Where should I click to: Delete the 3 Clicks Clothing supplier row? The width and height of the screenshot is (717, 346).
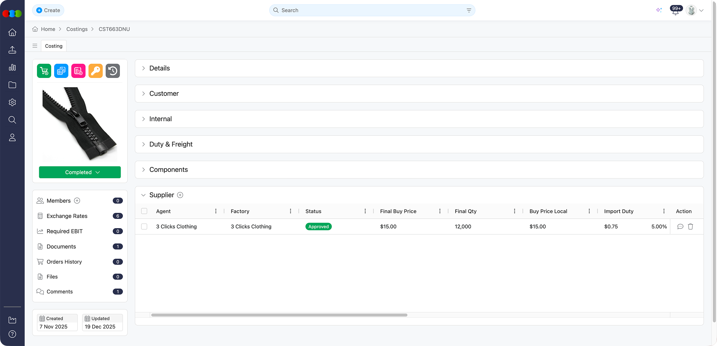tap(690, 227)
